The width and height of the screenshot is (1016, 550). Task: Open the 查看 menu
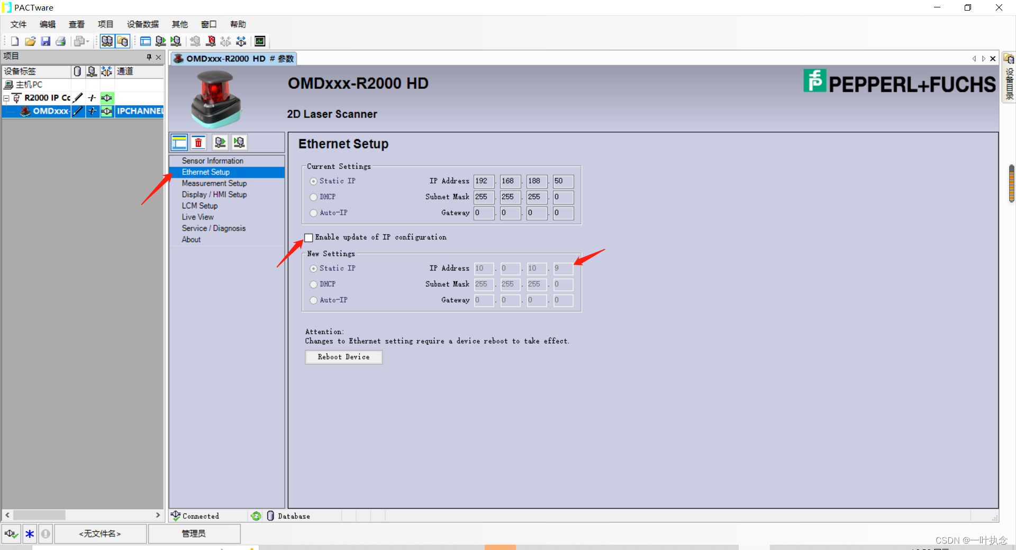coord(77,24)
